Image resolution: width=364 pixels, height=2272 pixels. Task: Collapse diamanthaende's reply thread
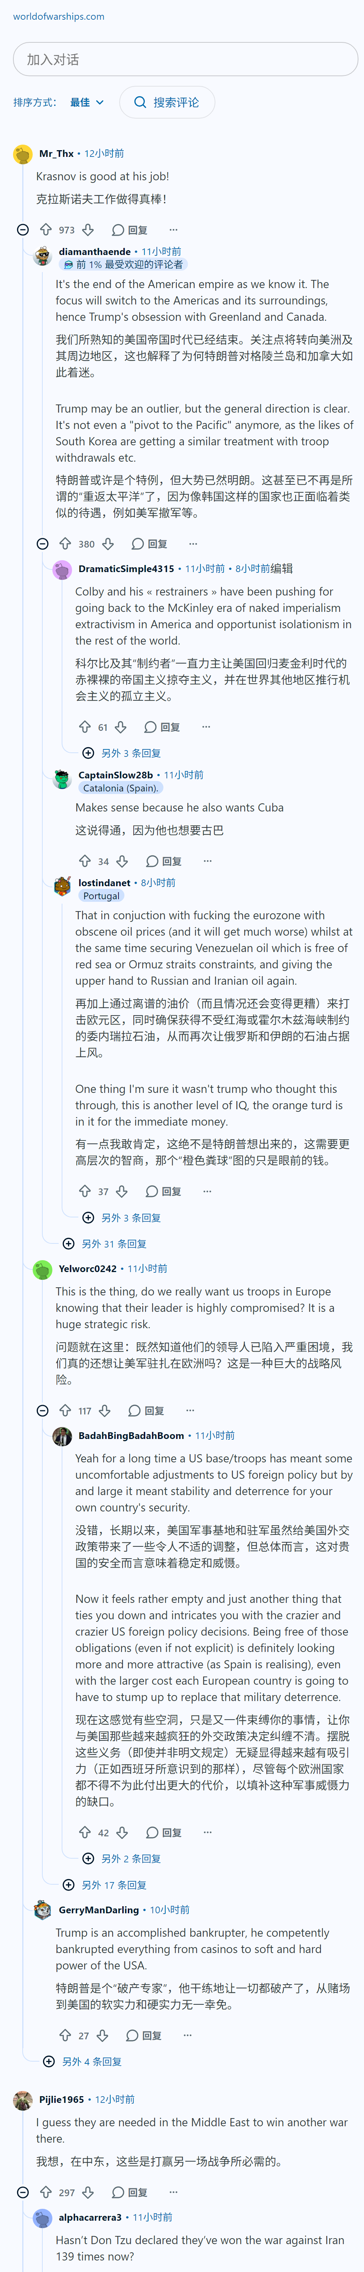42,543
